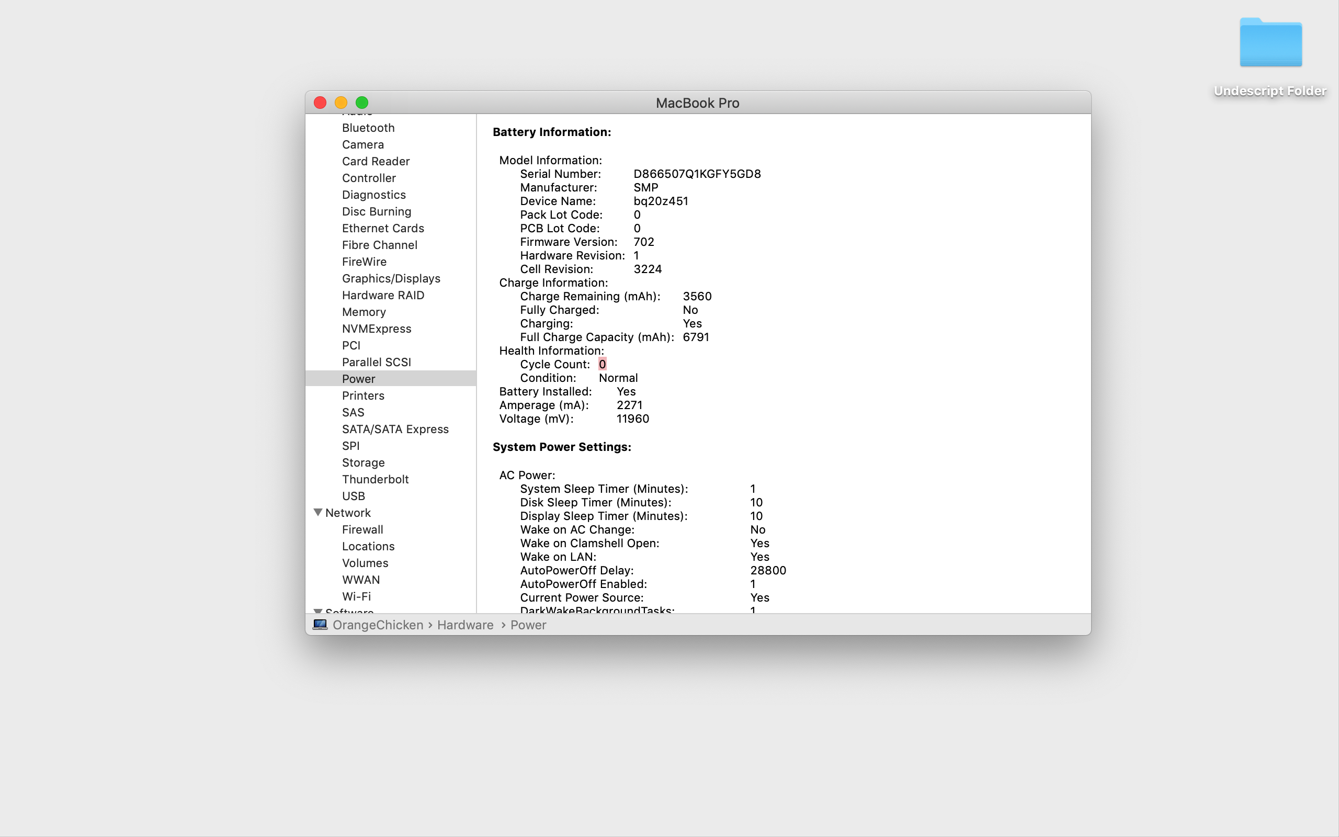Choose Thunderbolt from the sidebar

[x=375, y=479]
